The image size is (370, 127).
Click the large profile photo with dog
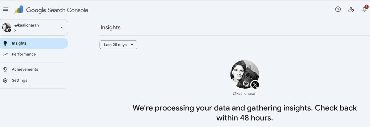[245, 74]
